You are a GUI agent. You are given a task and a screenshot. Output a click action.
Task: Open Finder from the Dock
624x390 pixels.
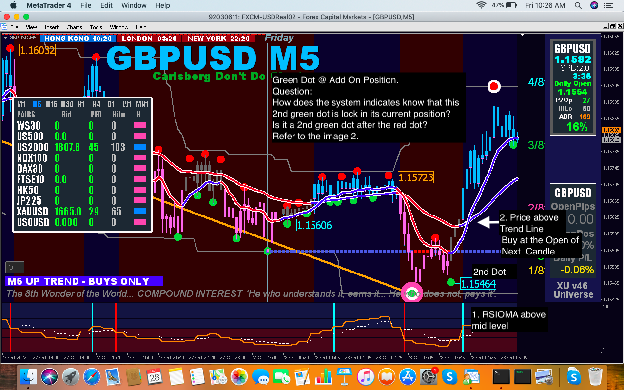pos(29,376)
